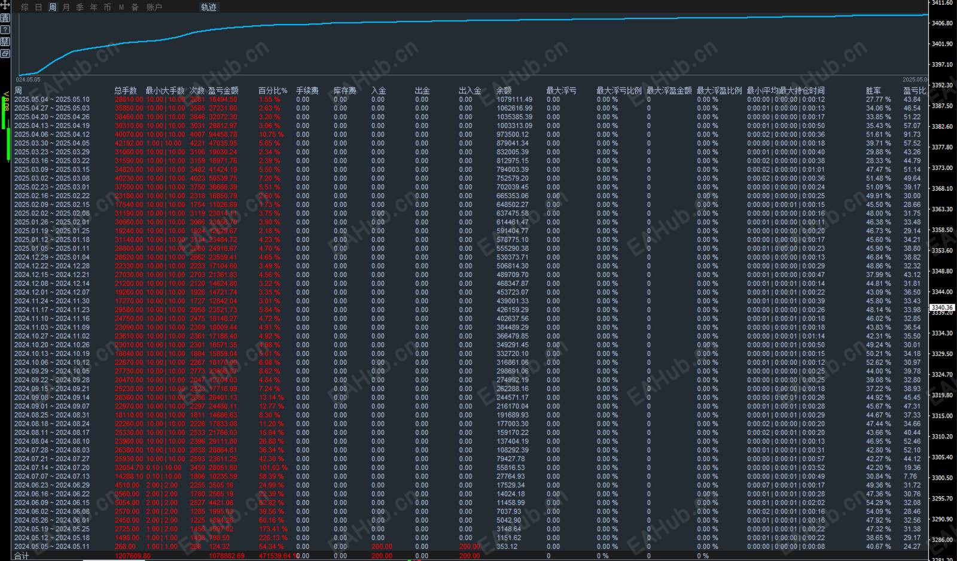Select week row 2025.01.26 ~ 2025.02.01
Viewport: 957px width, 561px height.
click(x=52, y=222)
